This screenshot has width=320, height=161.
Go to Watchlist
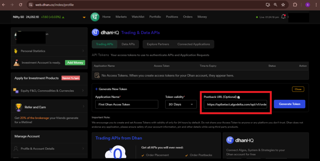click(138, 17)
